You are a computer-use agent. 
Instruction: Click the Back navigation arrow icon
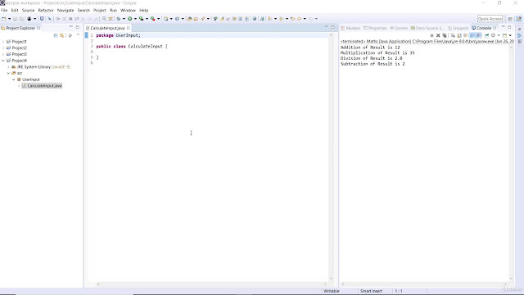[x=299, y=19]
